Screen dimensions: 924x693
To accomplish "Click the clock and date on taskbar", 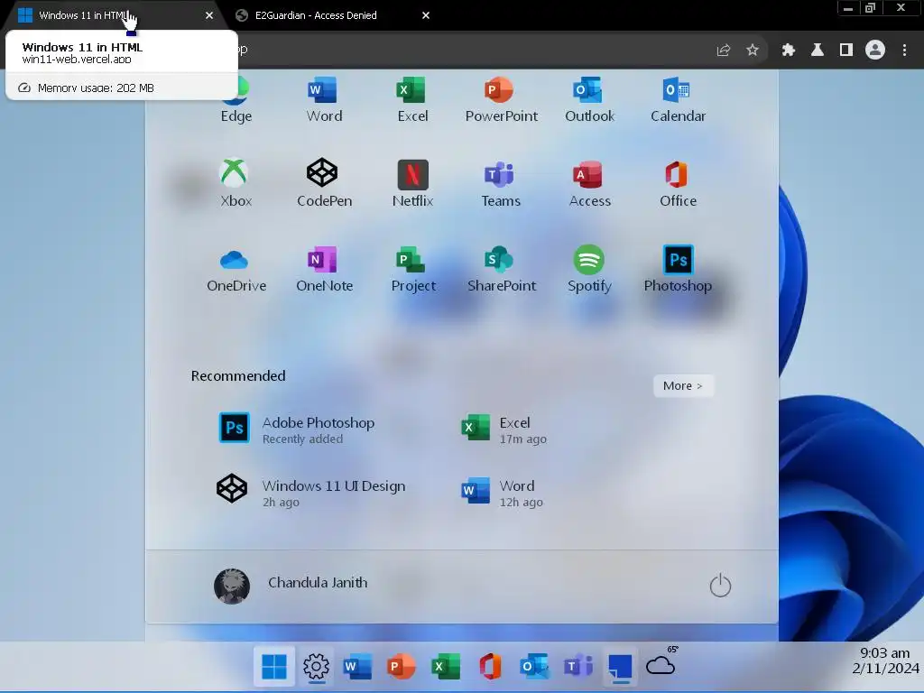I will (x=885, y=661).
